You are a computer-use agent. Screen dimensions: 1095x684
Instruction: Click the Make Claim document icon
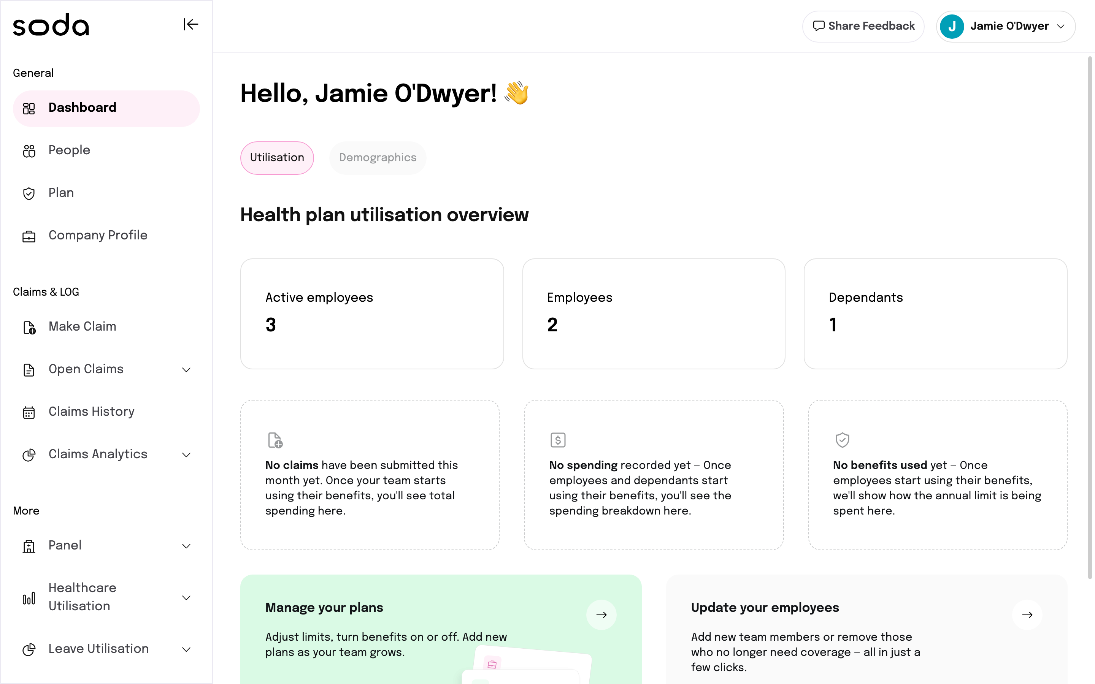click(29, 327)
